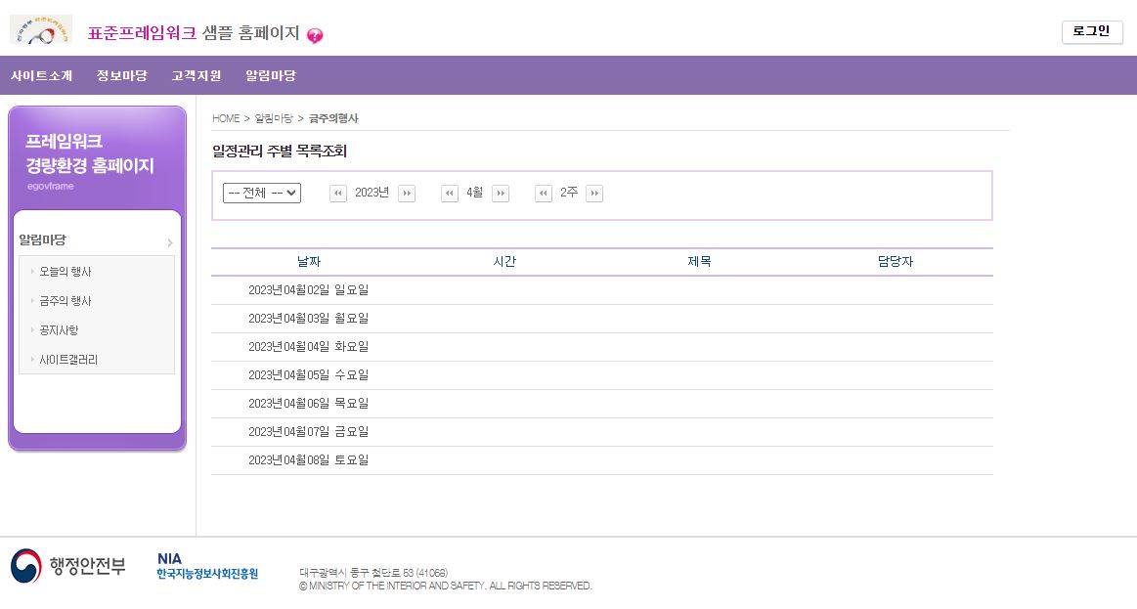Image resolution: width=1137 pixels, height=609 pixels.
Task: Open 공지사항 sidebar link
Action: coord(59,330)
